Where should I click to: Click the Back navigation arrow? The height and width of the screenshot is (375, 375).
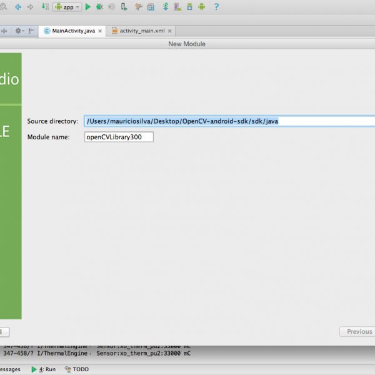pyautogui.click(x=18, y=7)
